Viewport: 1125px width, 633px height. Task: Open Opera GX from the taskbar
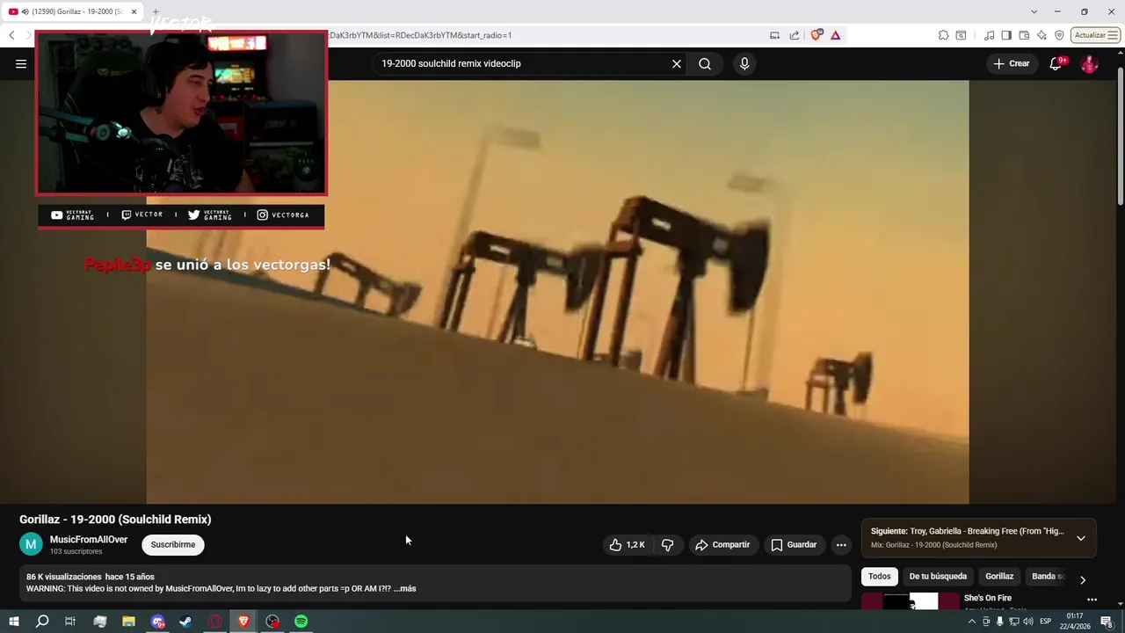tap(215, 622)
